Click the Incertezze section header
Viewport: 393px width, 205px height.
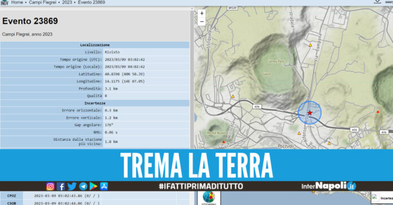(95, 103)
